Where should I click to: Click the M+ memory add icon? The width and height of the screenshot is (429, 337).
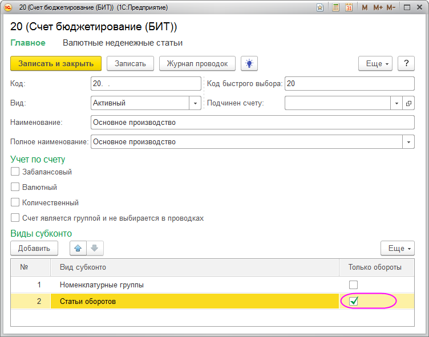point(378,7)
